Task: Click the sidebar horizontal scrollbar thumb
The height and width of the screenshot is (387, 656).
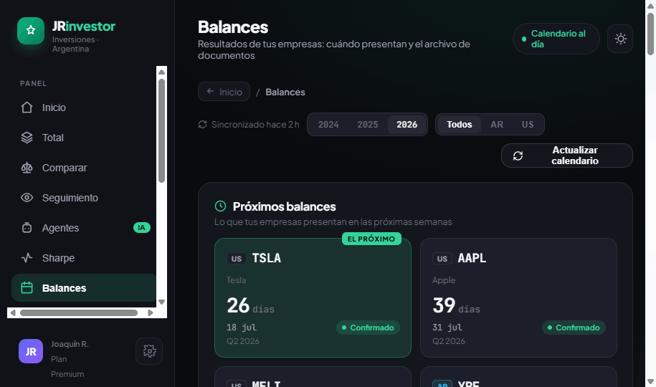Action: 79,313
